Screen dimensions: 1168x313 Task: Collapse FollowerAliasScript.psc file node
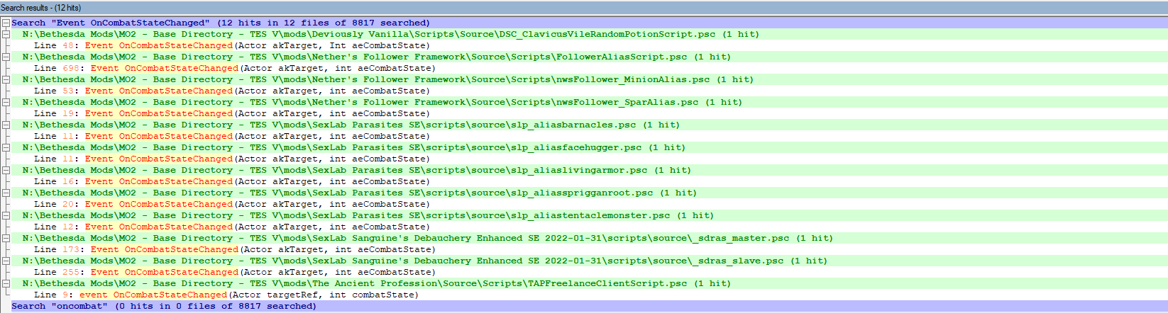pyautogui.click(x=6, y=57)
